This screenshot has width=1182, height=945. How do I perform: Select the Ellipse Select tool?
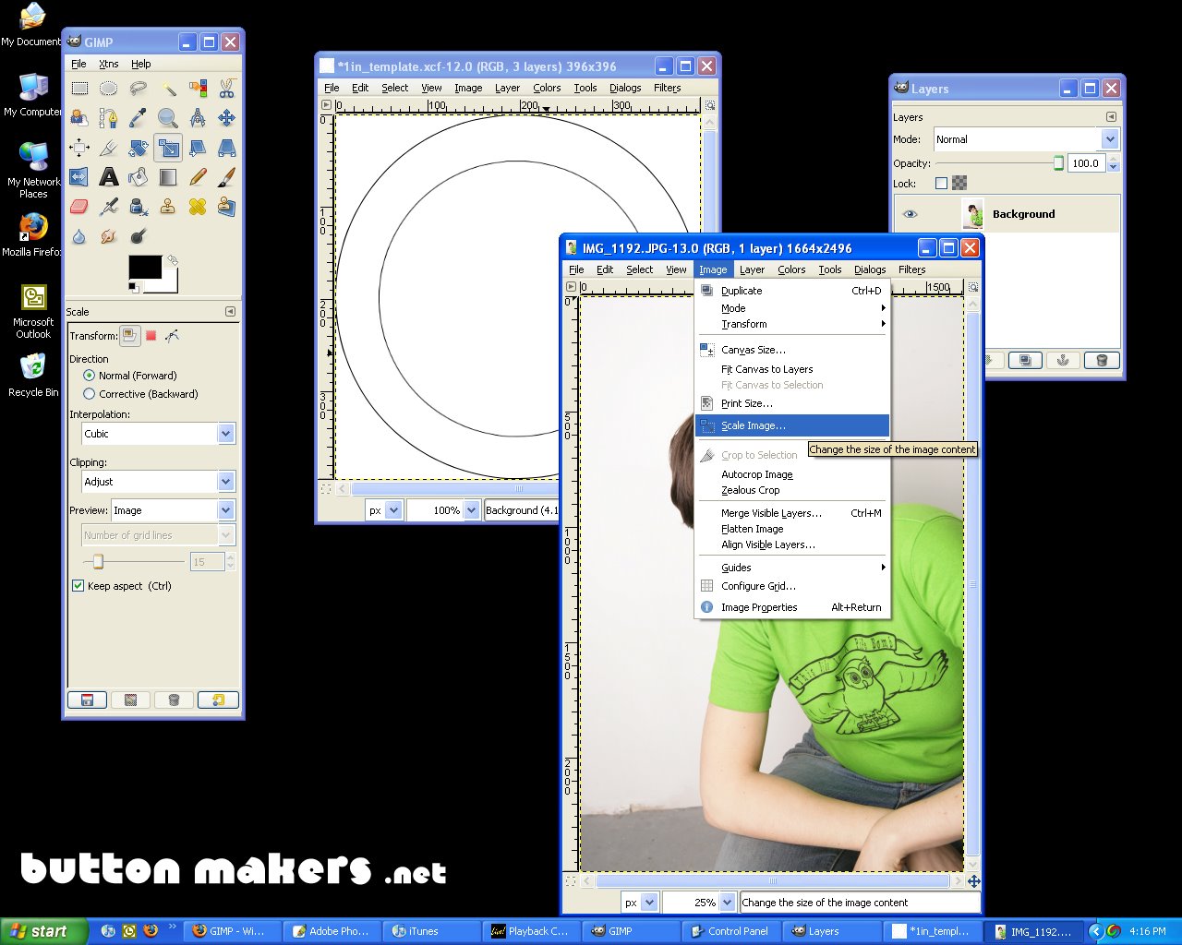[109, 89]
